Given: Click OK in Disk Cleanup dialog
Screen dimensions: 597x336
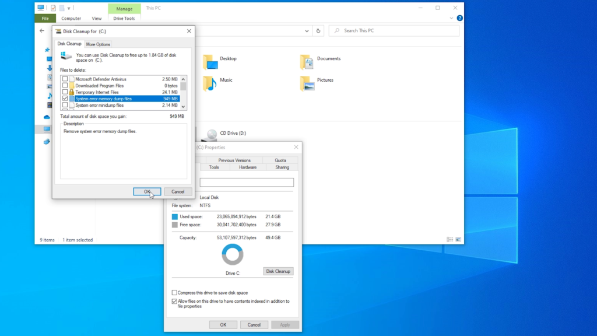Looking at the screenshot, I should [147, 191].
